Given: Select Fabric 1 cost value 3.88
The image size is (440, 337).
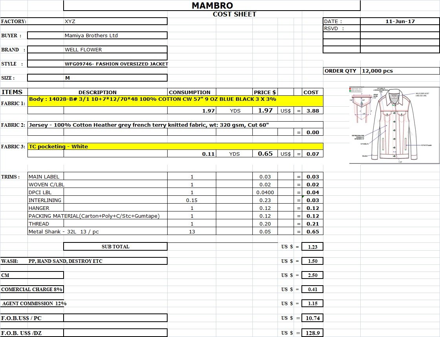Looking at the screenshot, I should 312,111.
